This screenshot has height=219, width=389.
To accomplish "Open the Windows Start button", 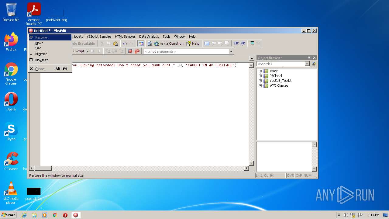I will pyautogui.click(x=8, y=215).
